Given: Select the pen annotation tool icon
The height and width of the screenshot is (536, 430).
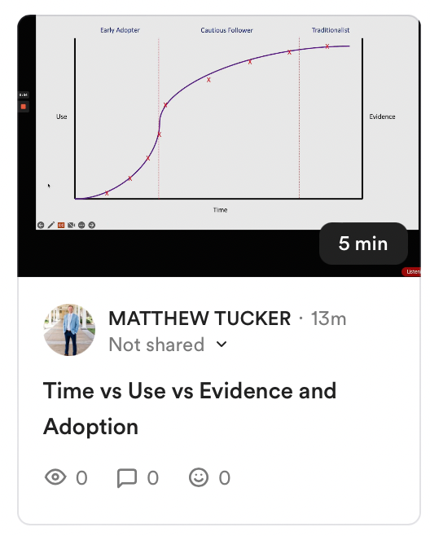Looking at the screenshot, I should tap(51, 225).
